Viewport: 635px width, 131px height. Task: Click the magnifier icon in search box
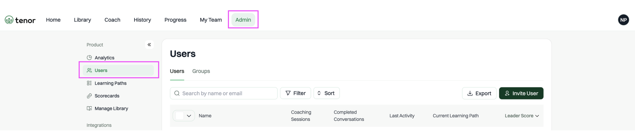tap(177, 93)
